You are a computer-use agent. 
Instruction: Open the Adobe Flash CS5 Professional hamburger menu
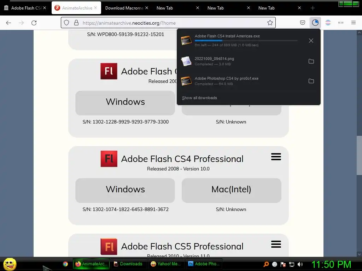click(276, 244)
